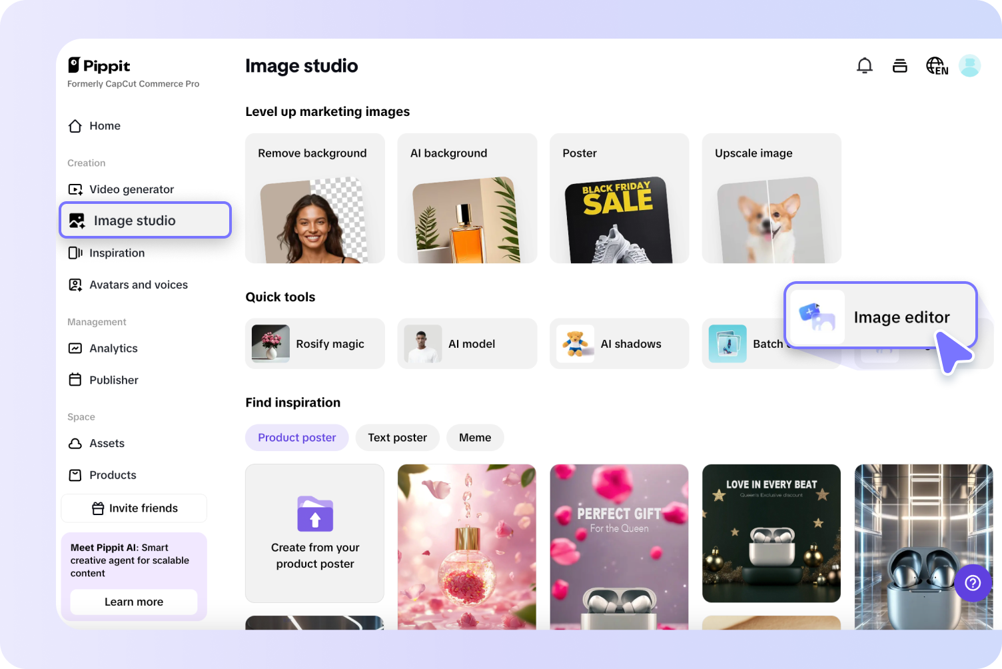Open the EN language selector globe icon
The width and height of the screenshot is (1002, 669).
pos(936,65)
